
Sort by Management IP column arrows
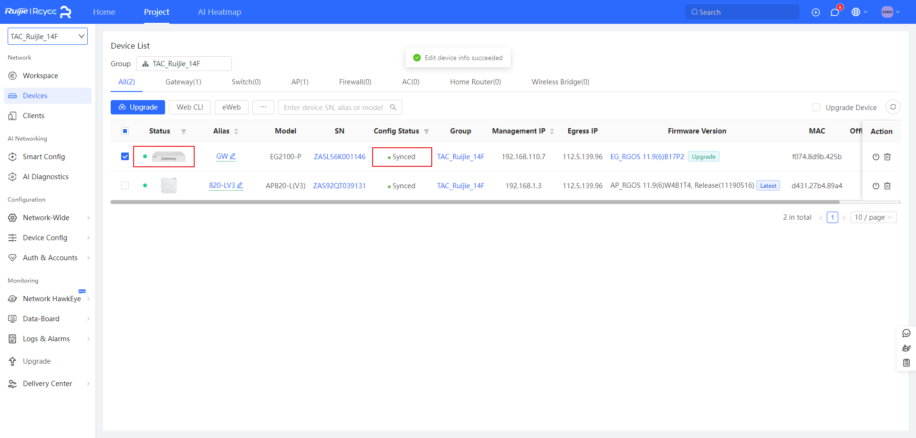click(552, 132)
